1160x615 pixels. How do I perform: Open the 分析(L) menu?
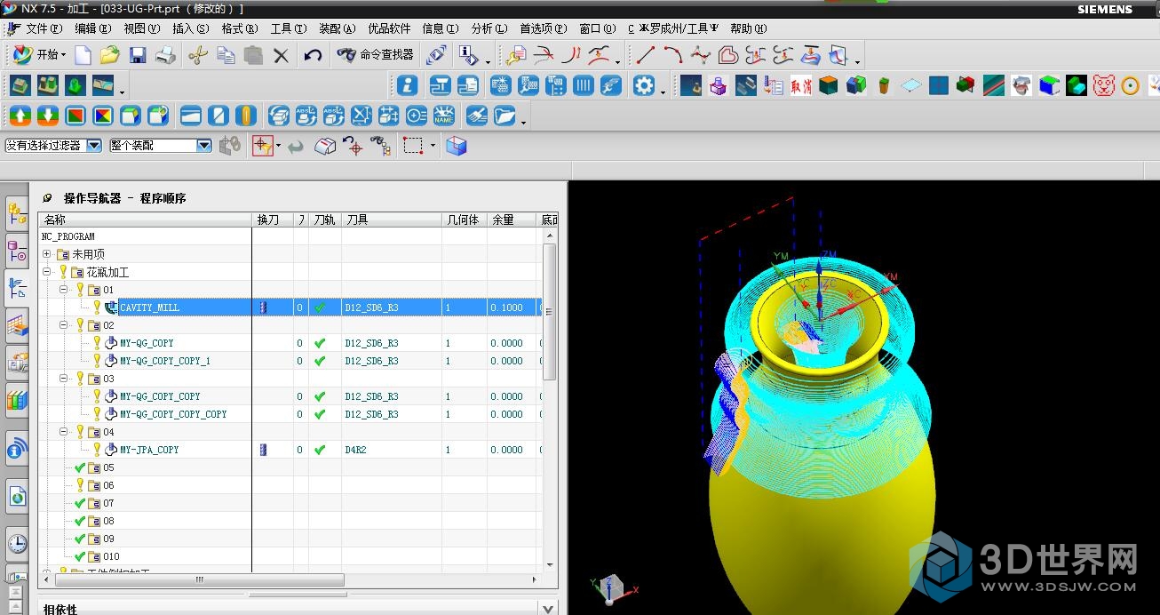(489, 28)
